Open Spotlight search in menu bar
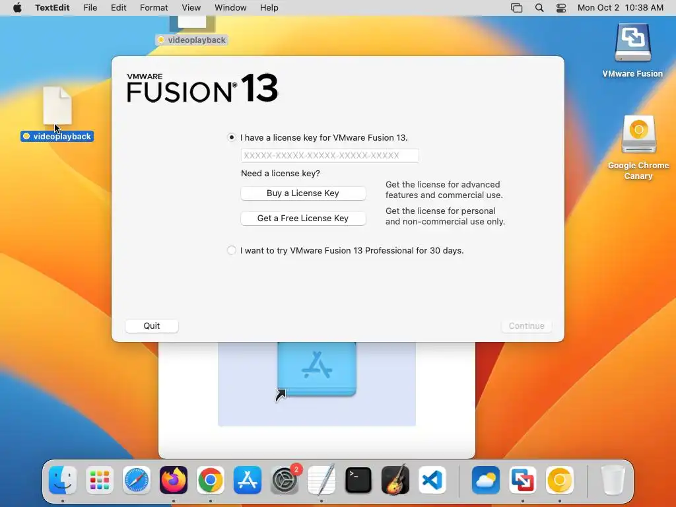 (539, 8)
